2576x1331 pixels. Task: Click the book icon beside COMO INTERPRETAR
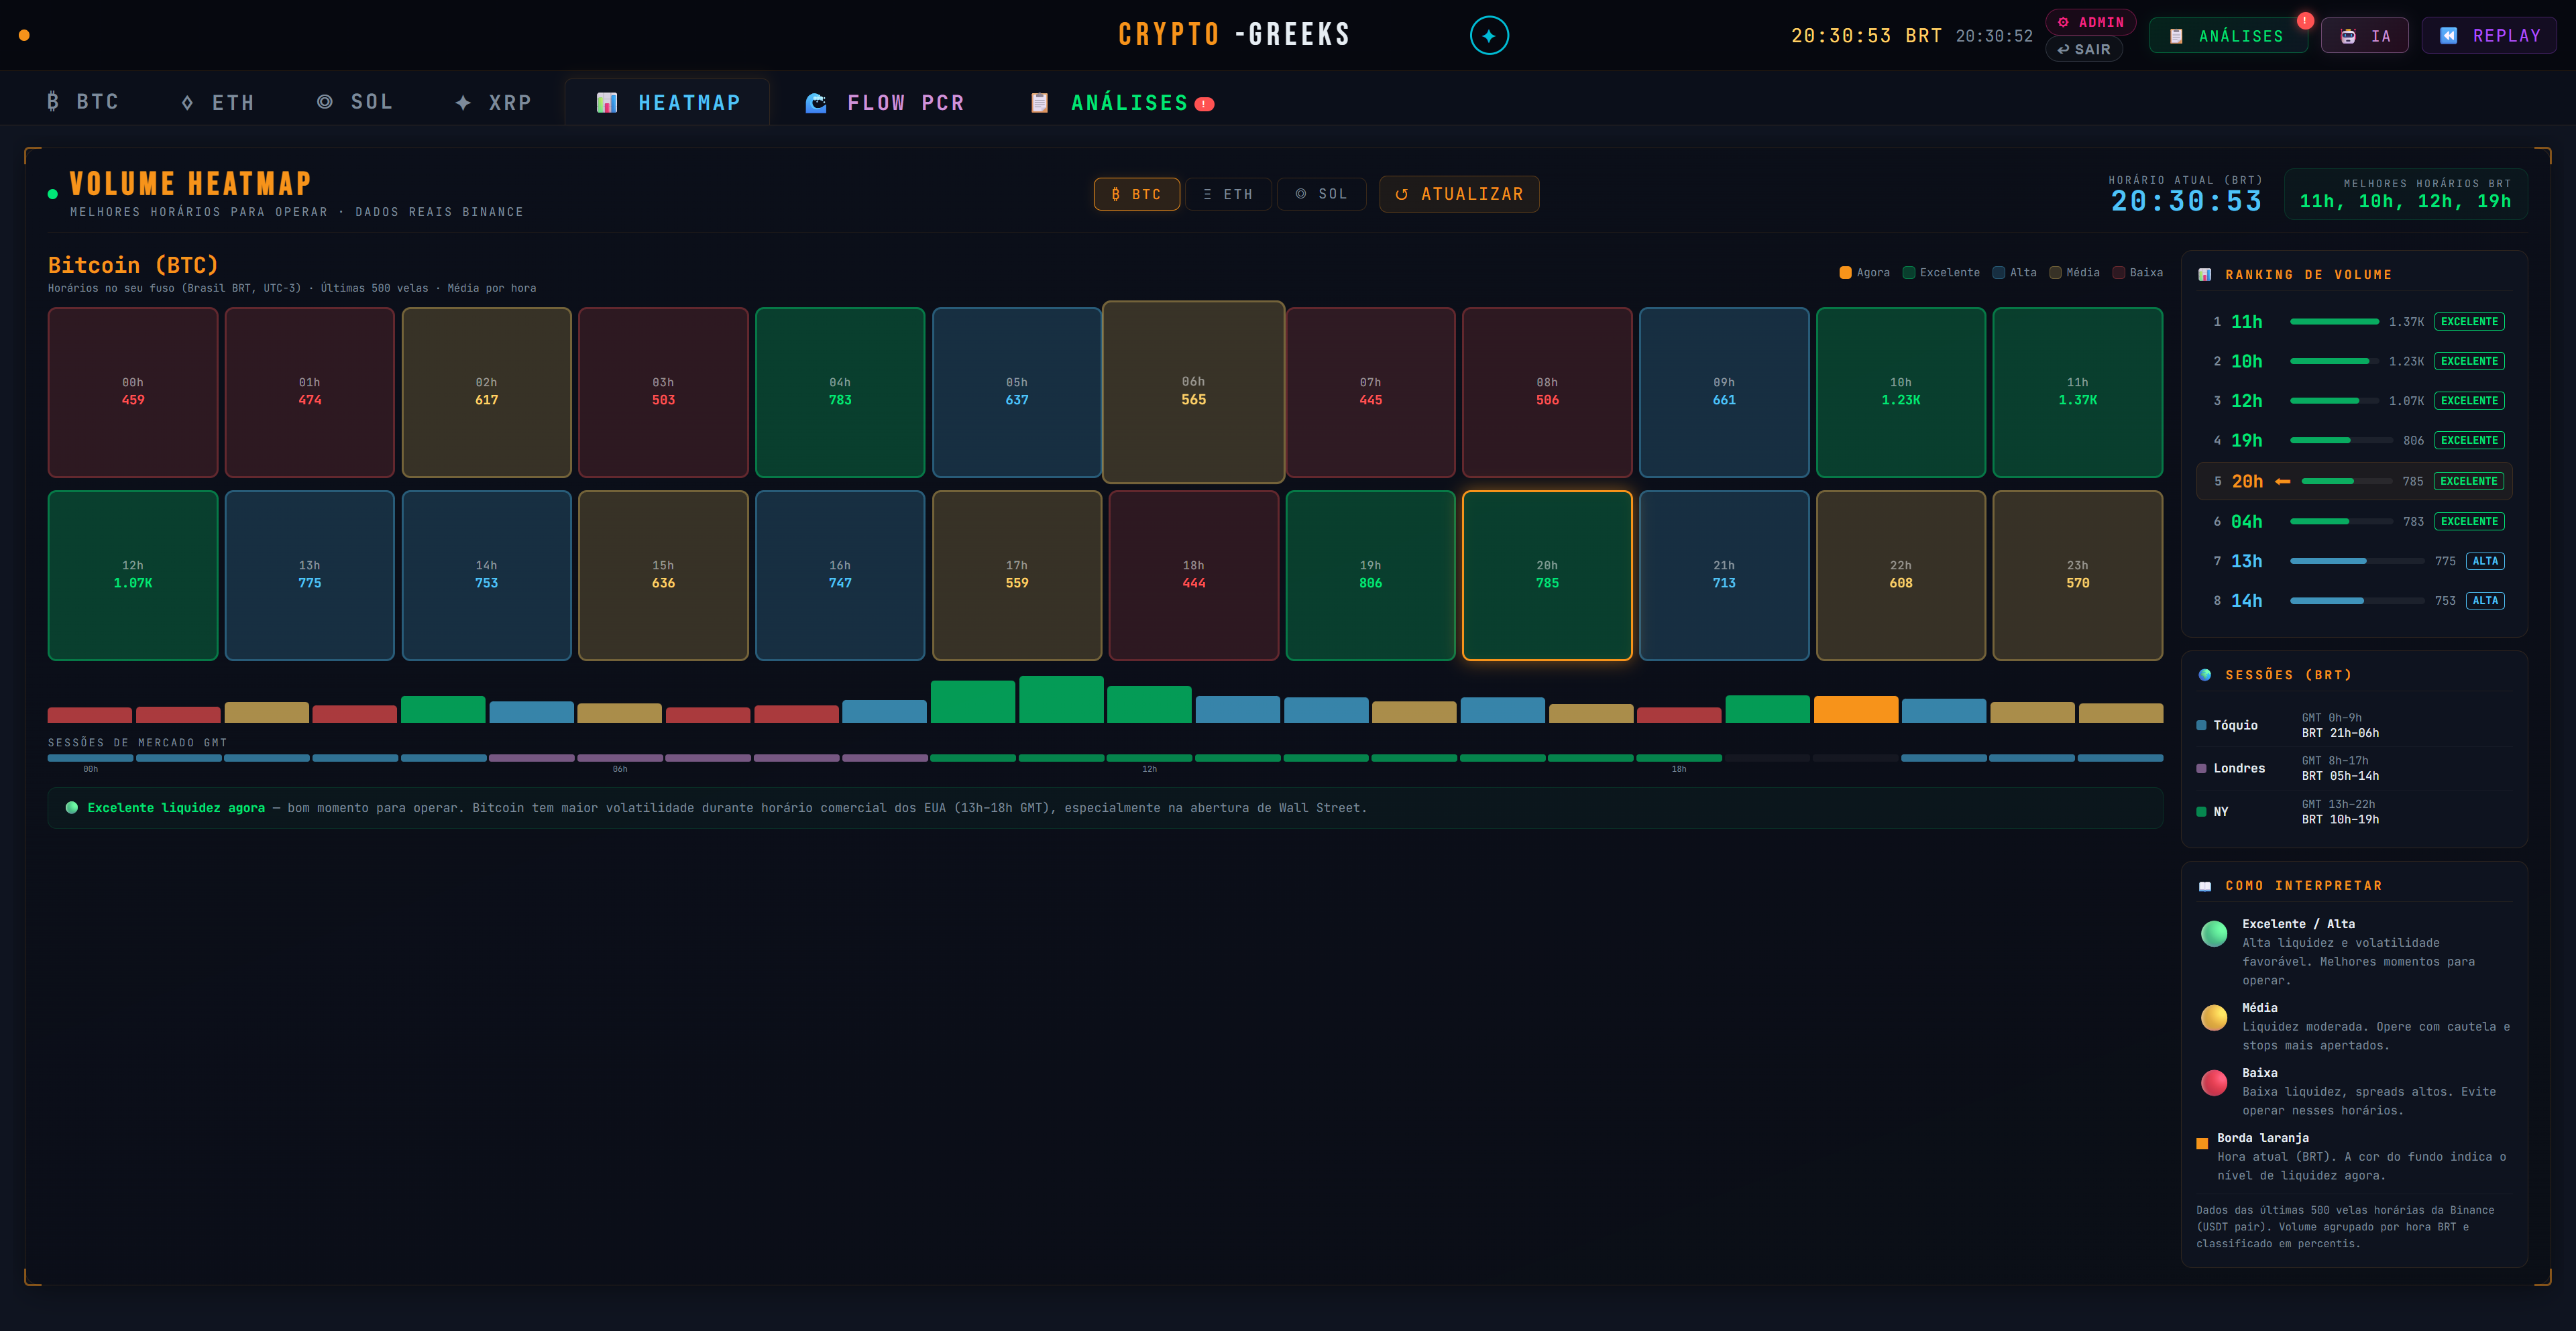[2204, 886]
